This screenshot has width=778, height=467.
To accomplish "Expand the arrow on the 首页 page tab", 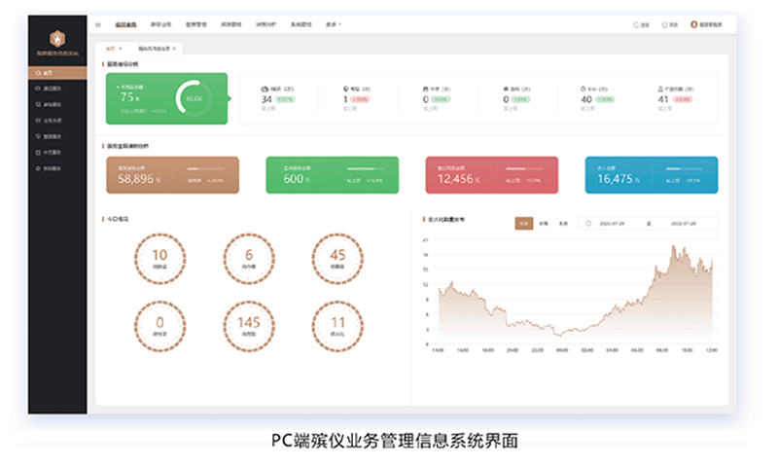I will tap(121, 47).
